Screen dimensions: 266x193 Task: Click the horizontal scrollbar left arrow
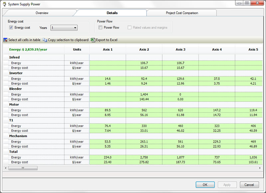coord(5,168)
